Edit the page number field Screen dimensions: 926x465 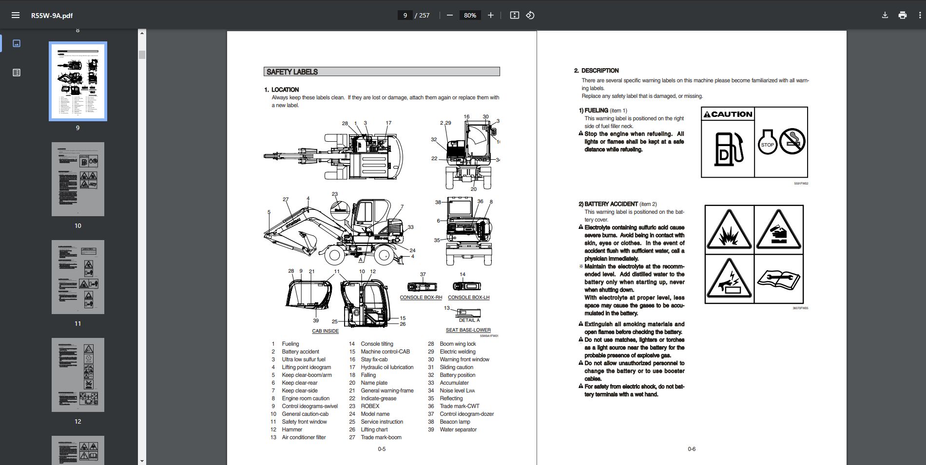click(405, 15)
